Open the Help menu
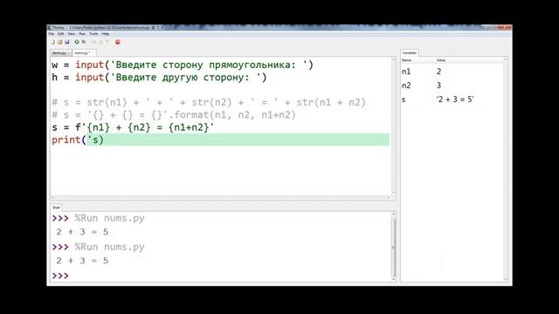The height and width of the screenshot is (314, 559). point(105,34)
